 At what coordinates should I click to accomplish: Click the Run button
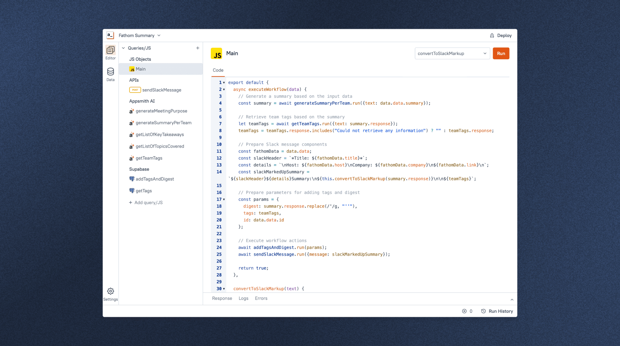coord(501,53)
